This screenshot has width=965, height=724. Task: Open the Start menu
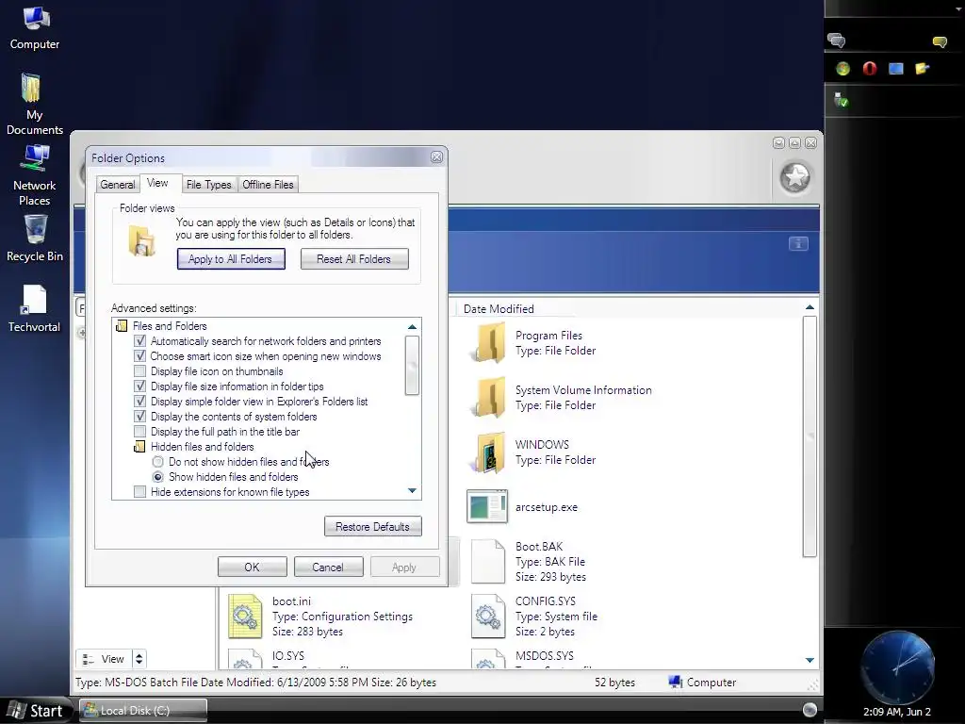pyautogui.click(x=36, y=711)
